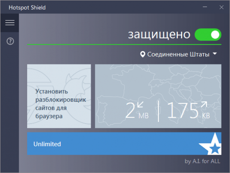Open the help question mark icon

(10, 41)
